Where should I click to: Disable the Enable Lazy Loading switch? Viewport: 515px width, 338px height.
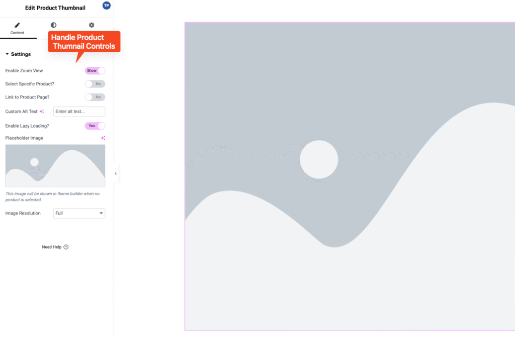coord(95,126)
